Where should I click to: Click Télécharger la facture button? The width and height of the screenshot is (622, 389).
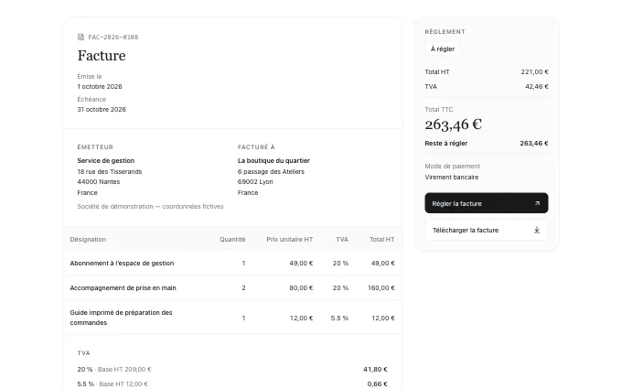[x=487, y=231]
